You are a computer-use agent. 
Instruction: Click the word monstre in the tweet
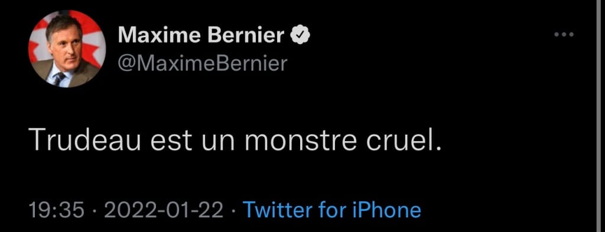(x=300, y=139)
